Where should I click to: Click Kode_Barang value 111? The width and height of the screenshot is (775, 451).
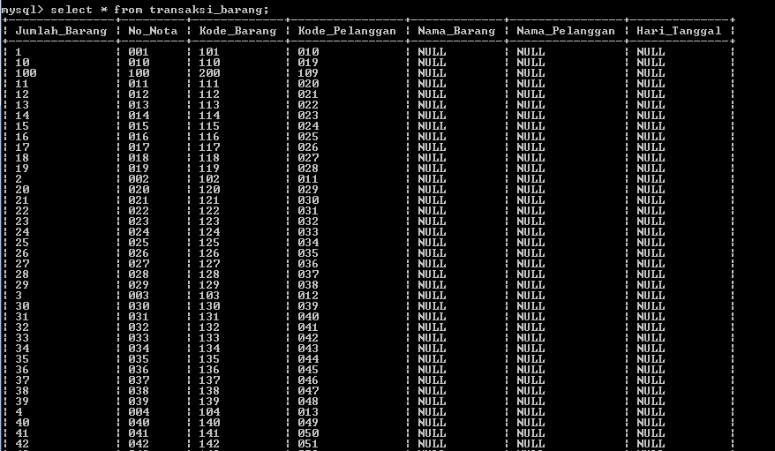pyautogui.click(x=209, y=84)
